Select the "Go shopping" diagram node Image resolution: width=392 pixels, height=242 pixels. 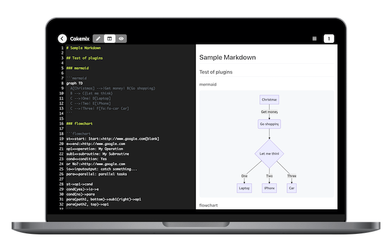(x=269, y=124)
